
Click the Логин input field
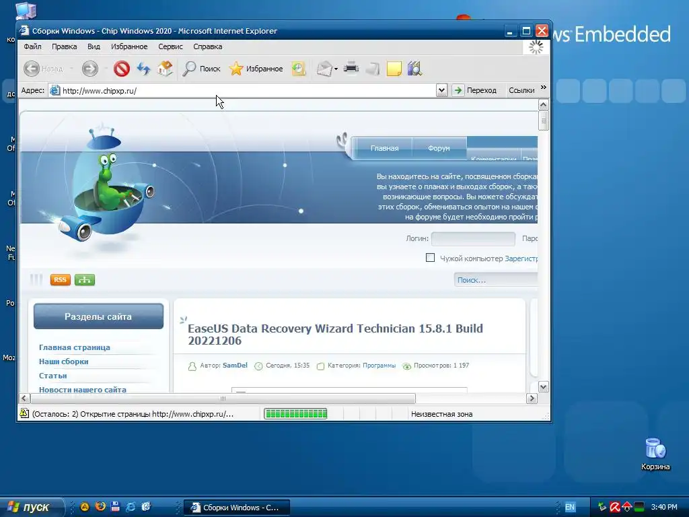coord(473,239)
